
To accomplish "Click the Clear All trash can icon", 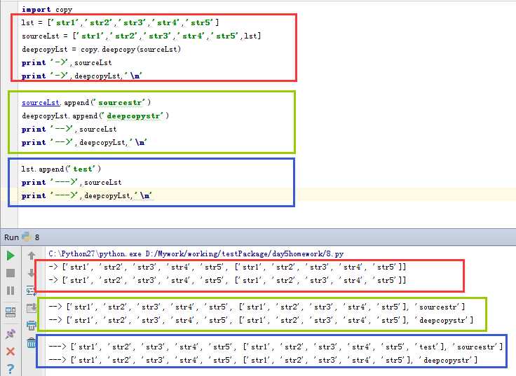I will tap(32, 343).
